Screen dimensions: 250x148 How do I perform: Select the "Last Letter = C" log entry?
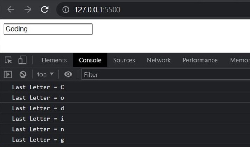pos(38,87)
